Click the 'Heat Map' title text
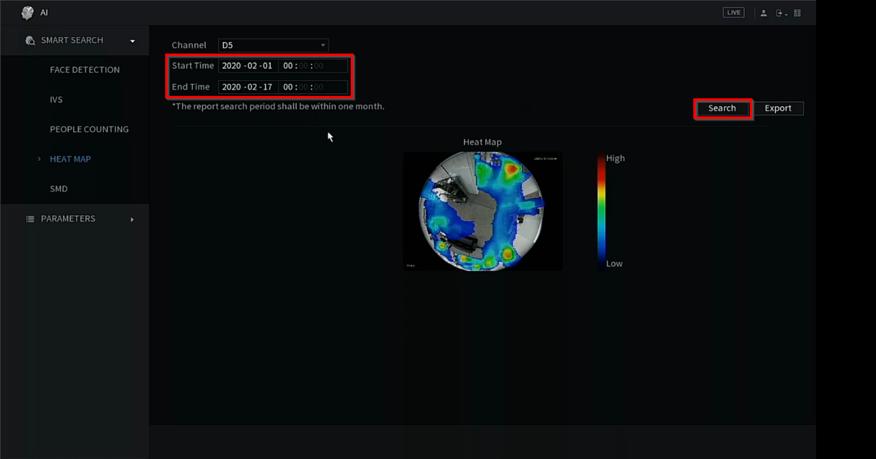Screen dimensions: 876x459 (x=482, y=142)
